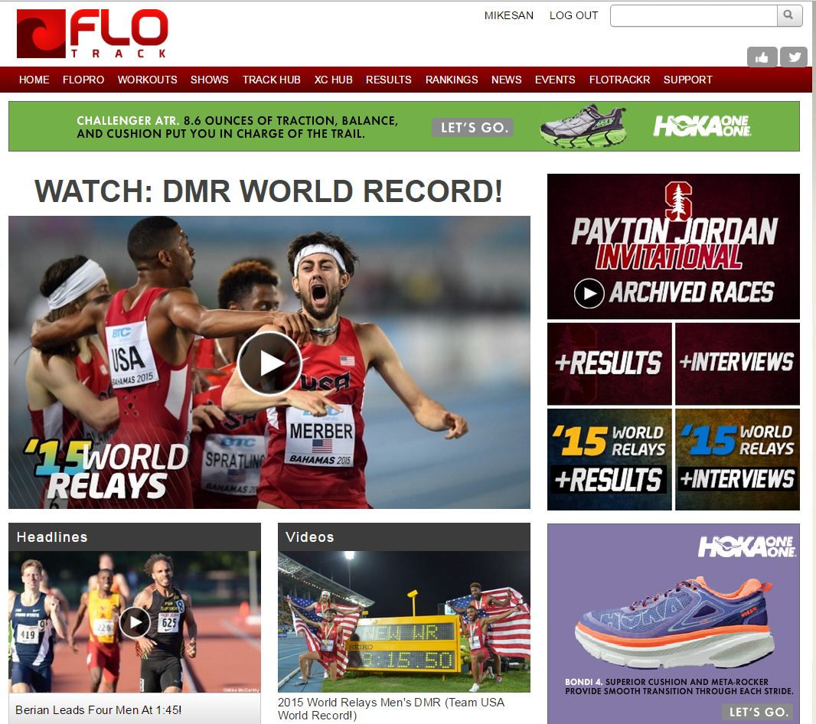Open Payton Jordan +INTERVIEWS tile
The width and height of the screenshot is (816, 724).
[737, 364]
